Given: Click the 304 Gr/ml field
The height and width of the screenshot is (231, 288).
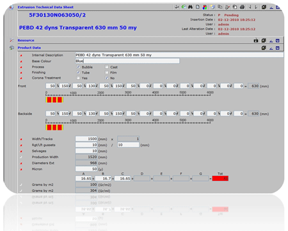Looking at the screenshot, I should pos(86,191).
